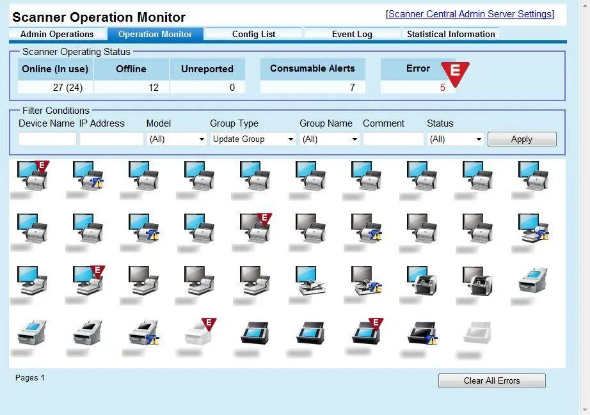Select gray network scanner with warning badge
The width and height of the screenshot is (590, 415).
pos(144,333)
